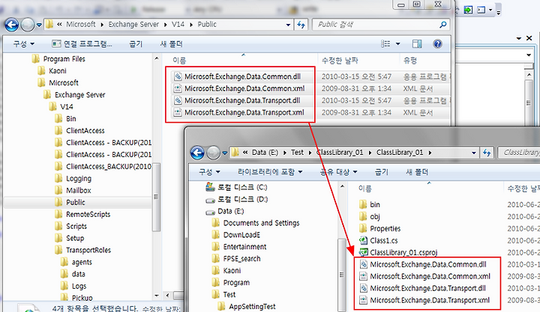The image size is (540, 312).
Task: Select 로컬 디스크 (D:) in navigation tree
Action: [x=236, y=199]
